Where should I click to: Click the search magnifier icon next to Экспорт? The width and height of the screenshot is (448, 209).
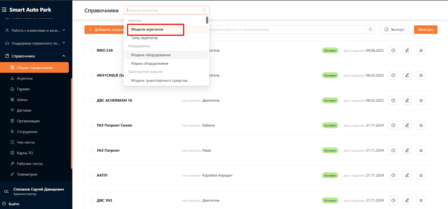[x=370, y=30]
